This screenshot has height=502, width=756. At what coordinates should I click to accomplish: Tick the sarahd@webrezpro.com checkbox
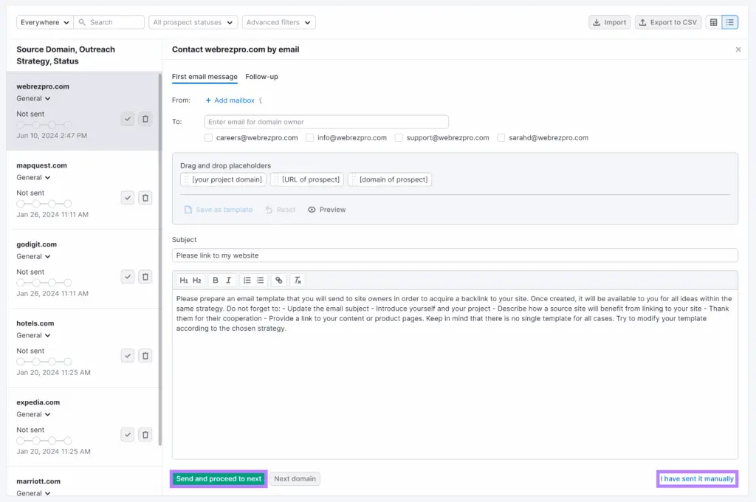point(501,138)
